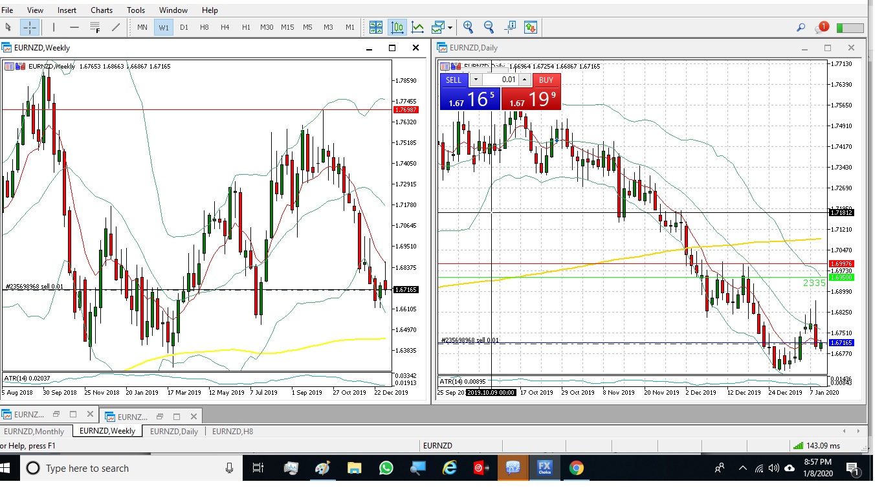Select the vertical line drawing tool
The width and height of the screenshot is (884, 497).
click(x=54, y=27)
